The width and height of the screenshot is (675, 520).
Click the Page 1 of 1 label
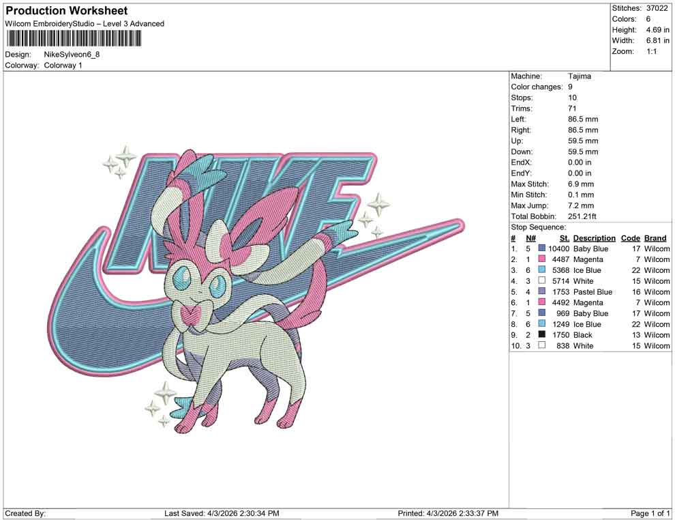648,512
